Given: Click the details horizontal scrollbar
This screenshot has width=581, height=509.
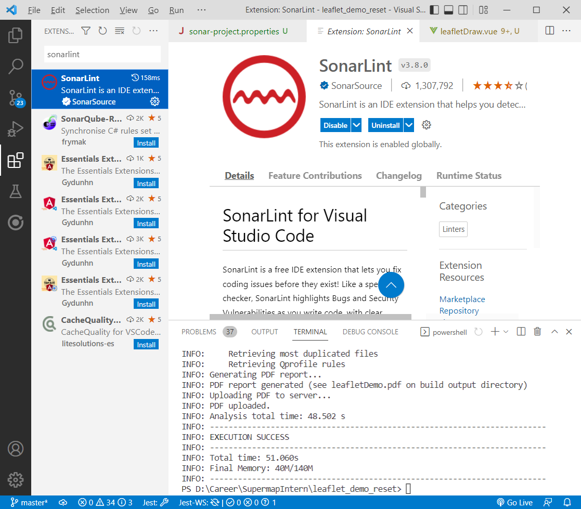Looking at the screenshot, I should [311, 317].
